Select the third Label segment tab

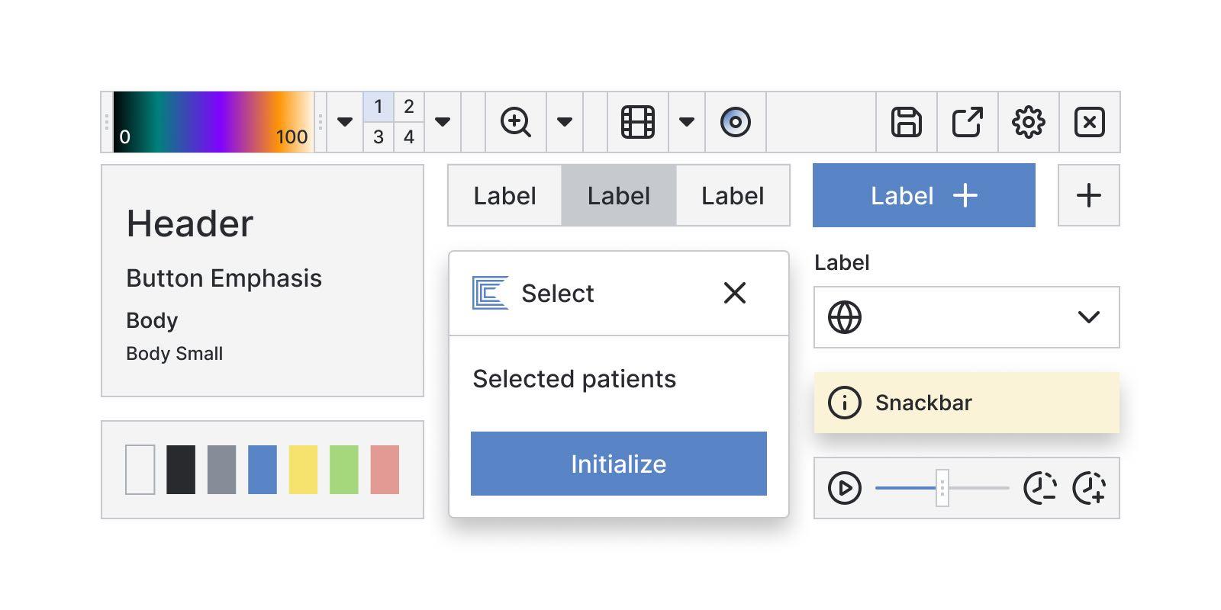tap(733, 196)
